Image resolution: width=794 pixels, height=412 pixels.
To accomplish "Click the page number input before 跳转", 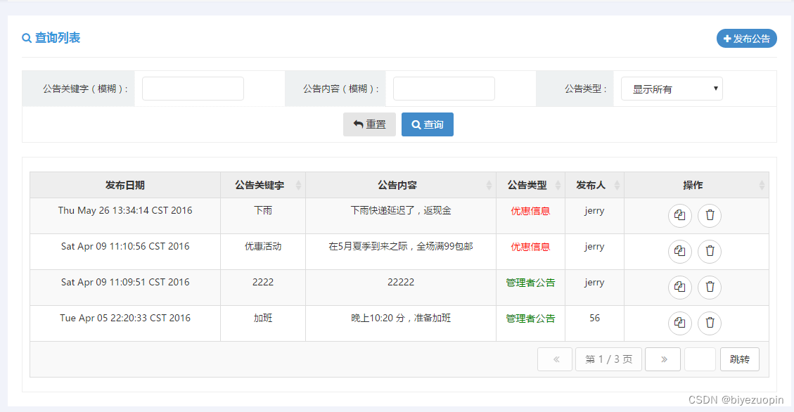I will (x=700, y=359).
